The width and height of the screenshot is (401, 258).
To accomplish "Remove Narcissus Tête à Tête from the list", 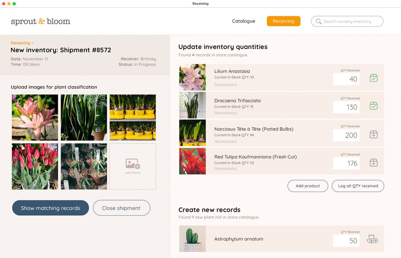I will point(225,141).
